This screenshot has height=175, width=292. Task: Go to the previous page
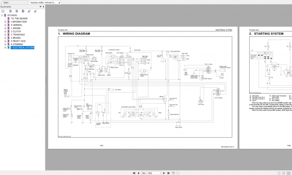(138, 173)
